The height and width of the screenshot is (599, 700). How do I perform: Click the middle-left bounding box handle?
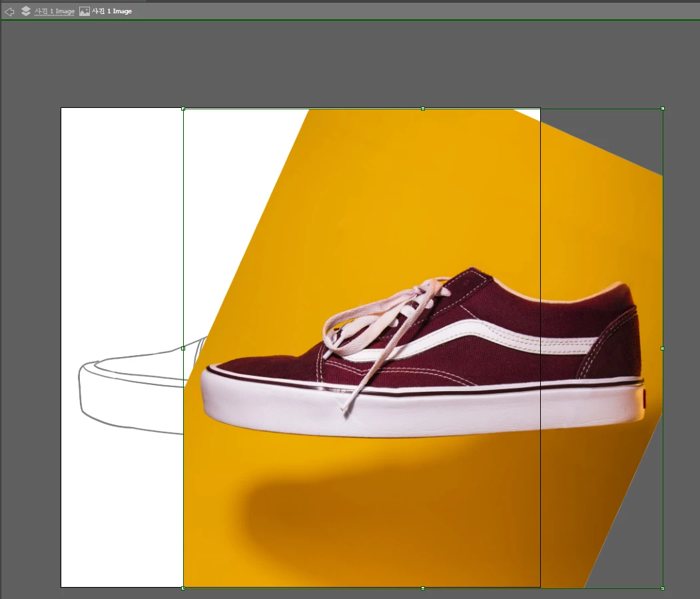(x=183, y=348)
